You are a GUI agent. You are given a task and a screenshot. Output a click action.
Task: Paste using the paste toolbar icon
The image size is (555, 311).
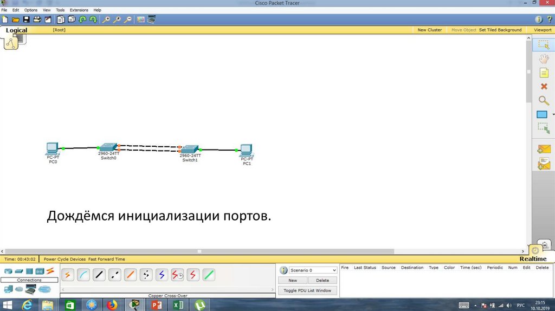[x=72, y=20]
